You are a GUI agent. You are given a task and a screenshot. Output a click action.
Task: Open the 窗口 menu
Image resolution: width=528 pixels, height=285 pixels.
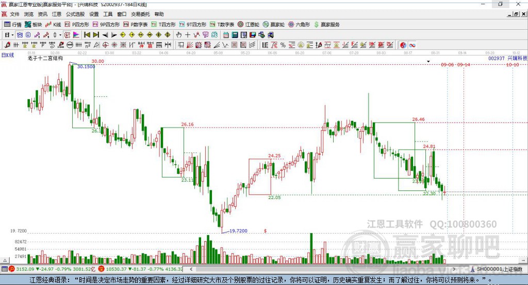click(122, 14)
